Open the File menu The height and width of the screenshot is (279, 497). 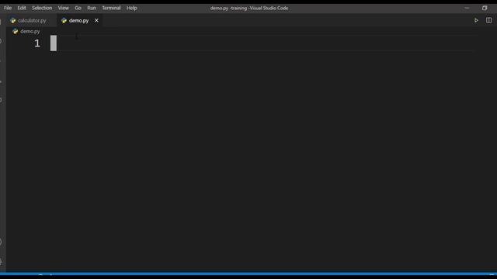(8, 8)
